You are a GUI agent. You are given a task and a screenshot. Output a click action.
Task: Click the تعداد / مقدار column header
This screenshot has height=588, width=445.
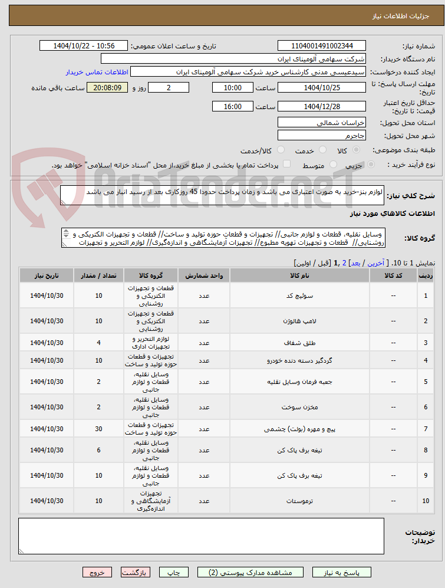point(98,275)
